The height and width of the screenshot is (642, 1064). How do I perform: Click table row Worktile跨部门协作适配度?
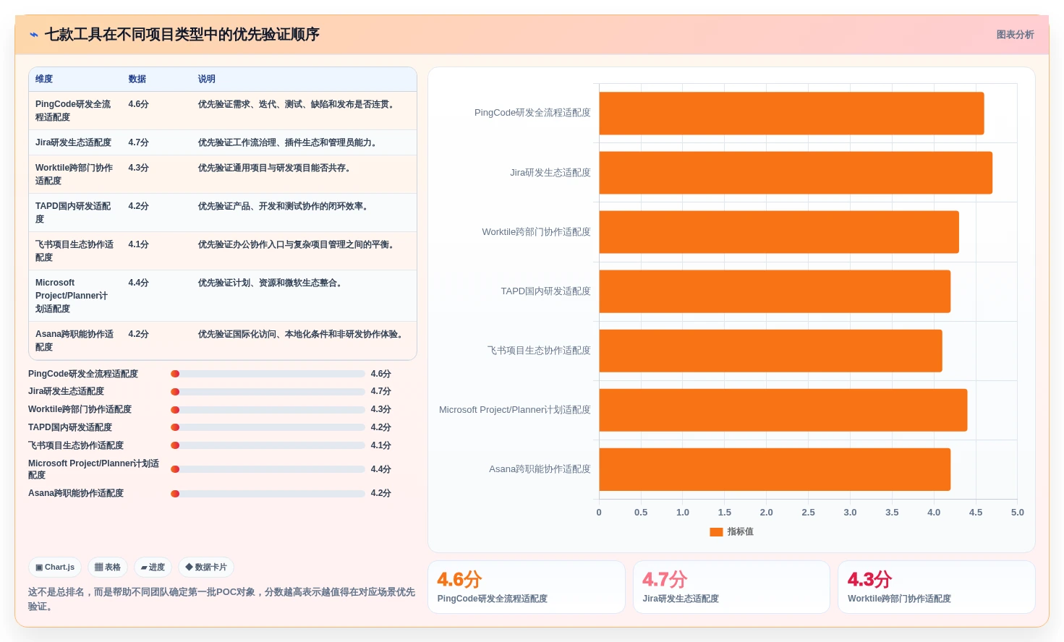(223, 174)
